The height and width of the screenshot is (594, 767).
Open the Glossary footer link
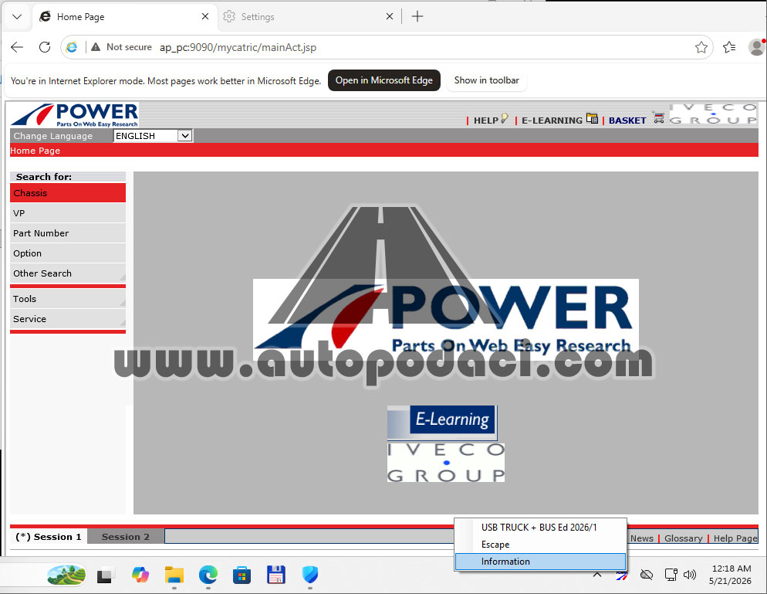683,538
